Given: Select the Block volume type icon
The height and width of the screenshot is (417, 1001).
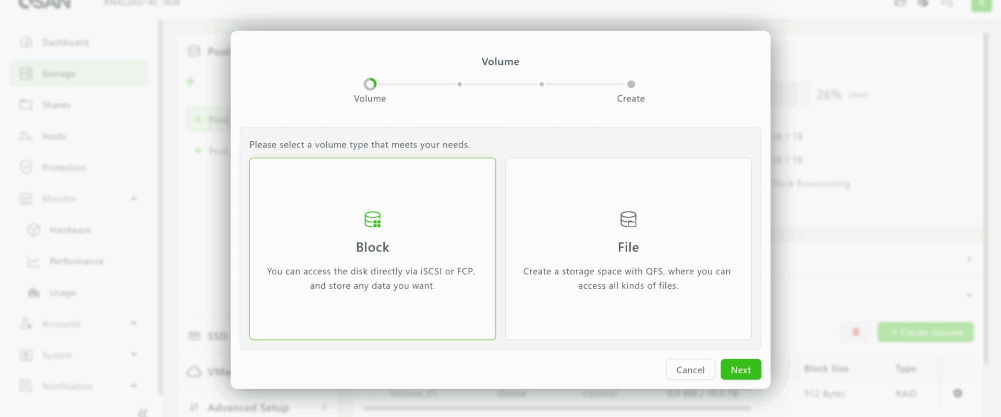Looking at the screenshot, I should (372, 219).
